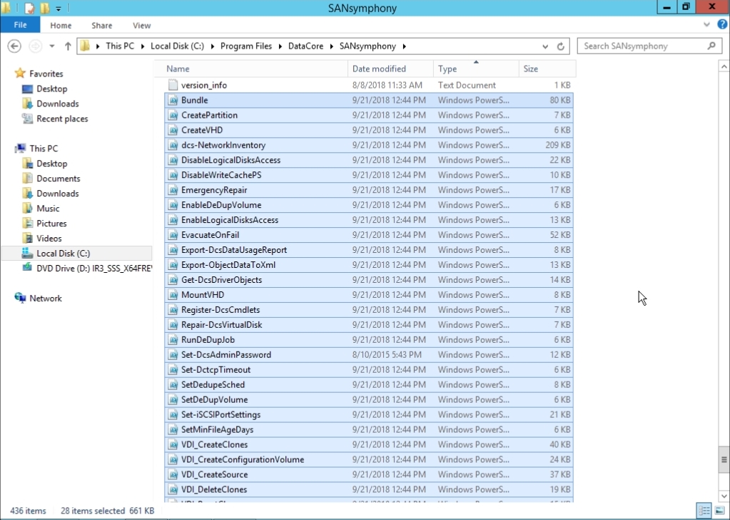Click the RunDeDupJob script icon
The width and height of the screenshot is (730, 520).
click(x=173, y=340)
